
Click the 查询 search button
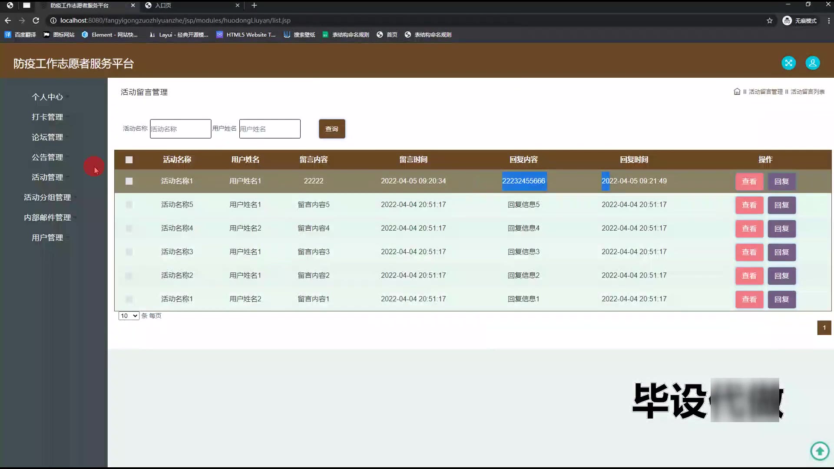(x=332, y=129)
